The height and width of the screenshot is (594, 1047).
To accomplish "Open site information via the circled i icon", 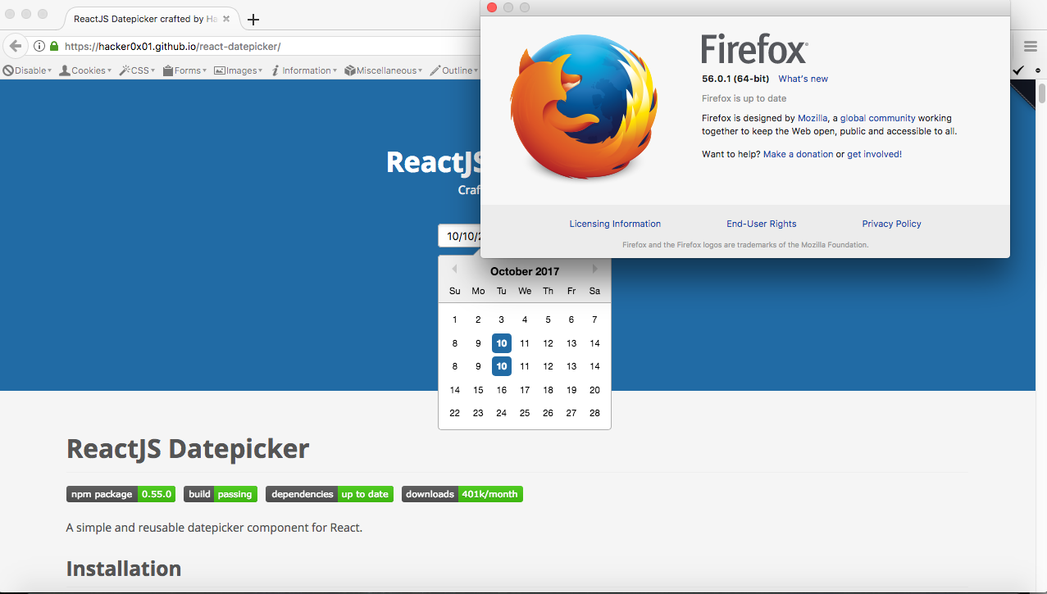I will point(39,46).
